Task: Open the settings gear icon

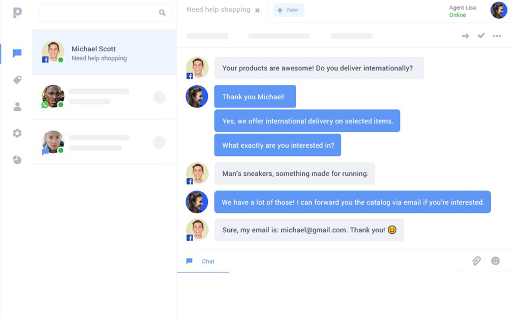Action: tap(17, 133)
